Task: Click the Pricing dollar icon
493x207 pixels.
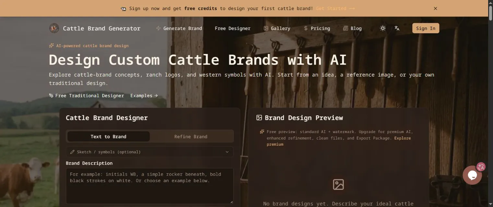Action: 306,28
